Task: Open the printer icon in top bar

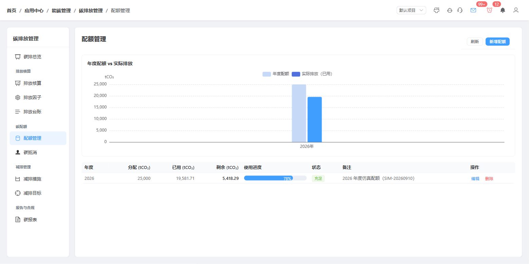Action: tap(437, 10)
